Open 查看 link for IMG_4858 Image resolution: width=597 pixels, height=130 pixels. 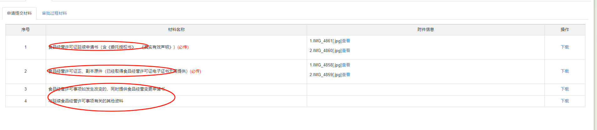(x=346, y=65)
